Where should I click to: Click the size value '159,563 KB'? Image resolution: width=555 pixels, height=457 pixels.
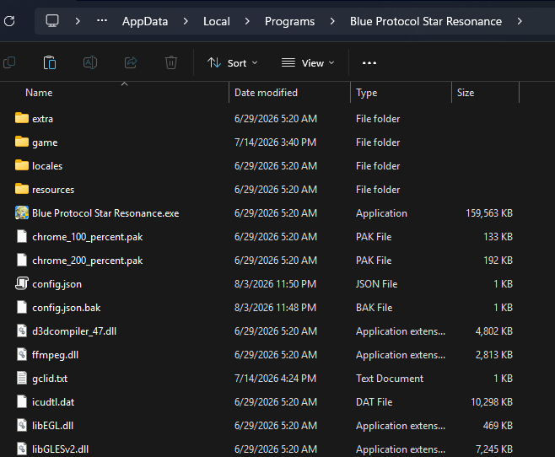[x=489, y=213]
